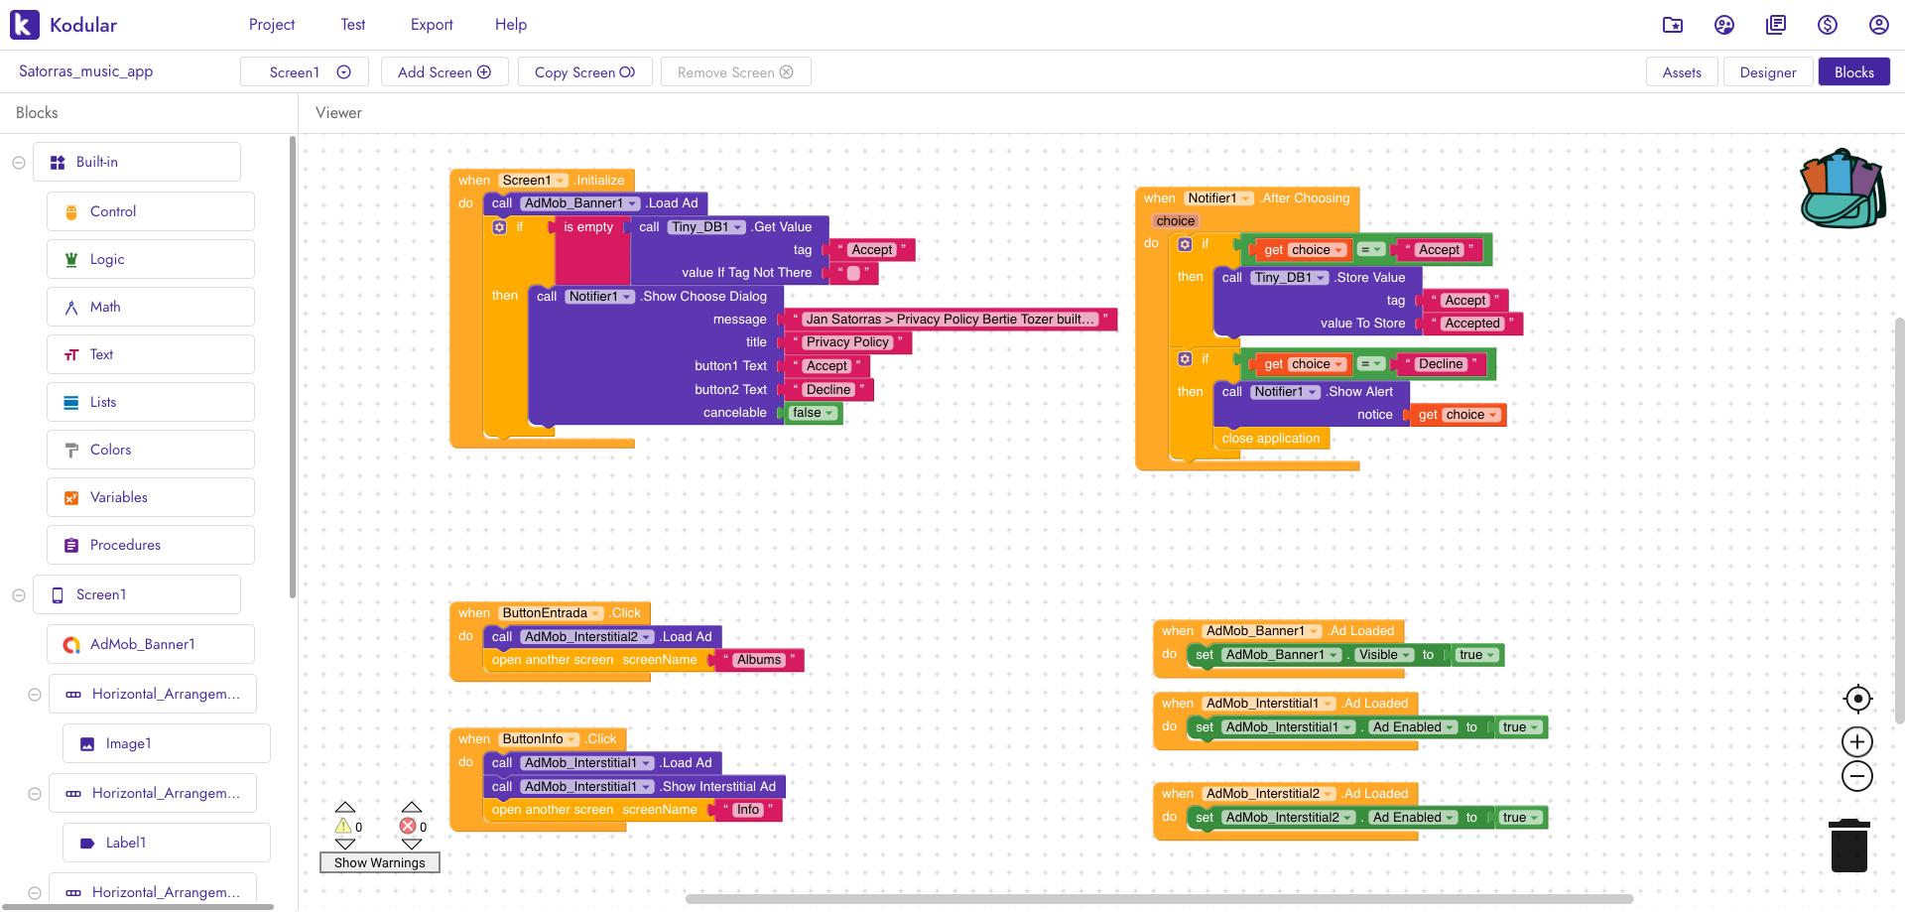Go to next error with down arrow
1905x912 pixels.
click(x=412, y=845)
